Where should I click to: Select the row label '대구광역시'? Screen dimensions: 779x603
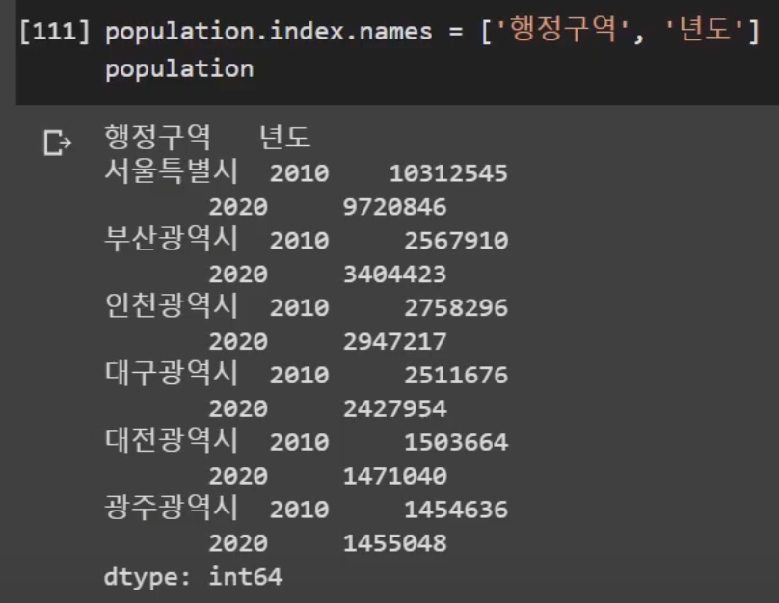point(172,373)
